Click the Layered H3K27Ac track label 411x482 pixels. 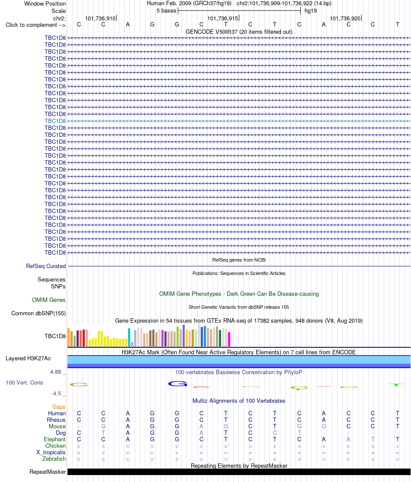[28, 359]
